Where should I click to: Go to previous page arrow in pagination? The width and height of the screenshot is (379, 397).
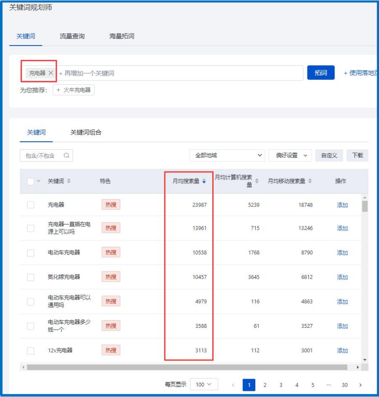click(x=233, y=385)
